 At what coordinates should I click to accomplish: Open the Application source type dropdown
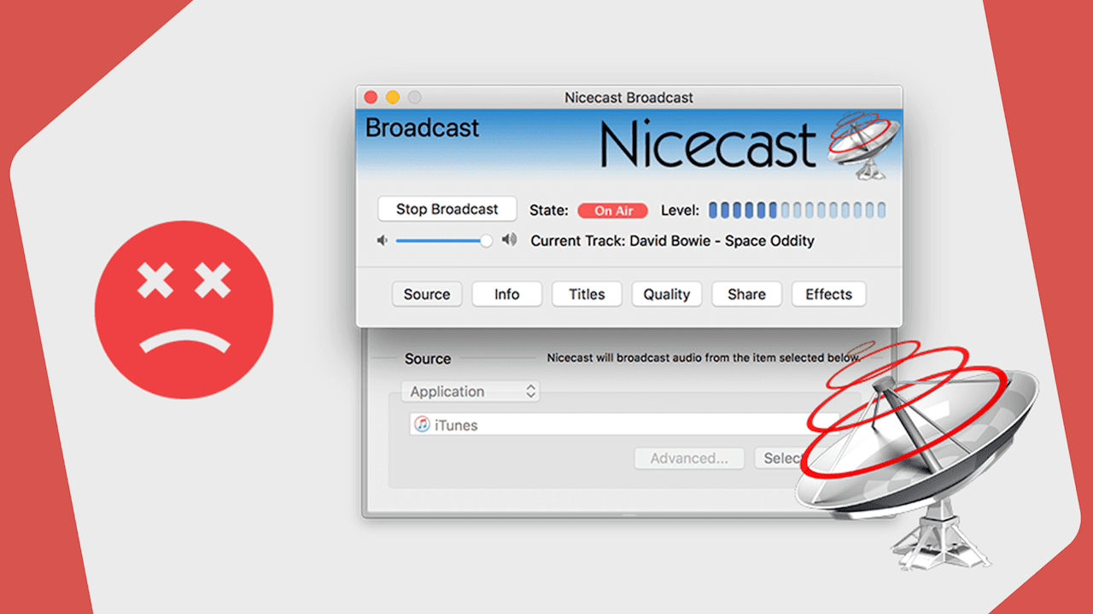click(x=470, y=391)
